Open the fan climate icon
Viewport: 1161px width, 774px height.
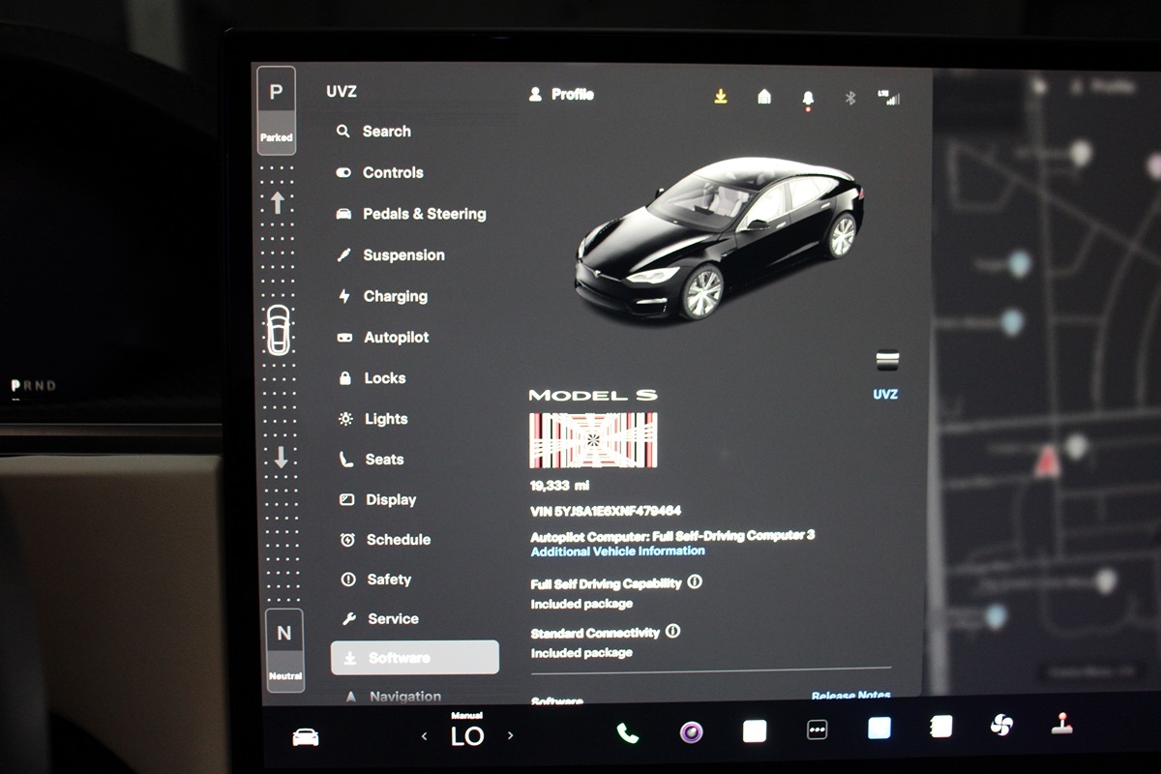pos(1001,726)
